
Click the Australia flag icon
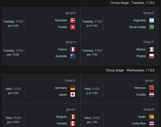click(x=73, y=56)
